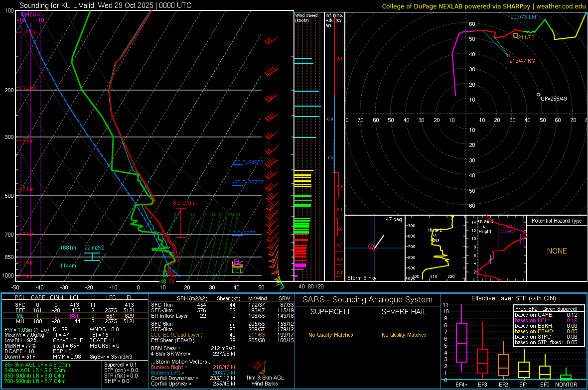Click the Potential Hazard Type header
The image size is (588, 390).
click(557, 221)
